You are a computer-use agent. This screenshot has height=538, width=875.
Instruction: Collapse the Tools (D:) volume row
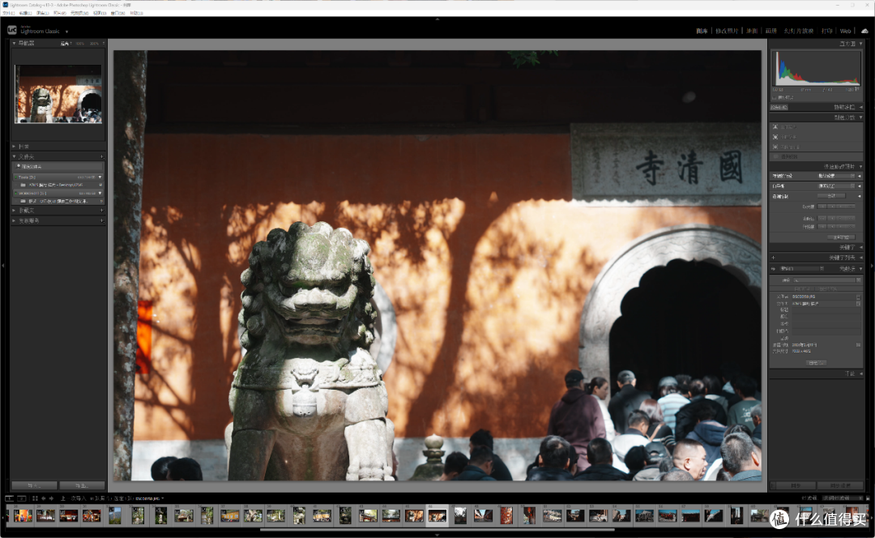(x=100, y=177)
